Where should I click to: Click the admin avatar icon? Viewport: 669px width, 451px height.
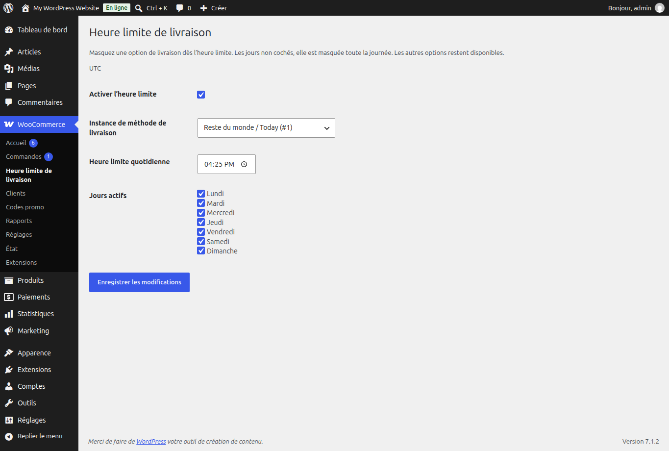click(660, 8)
